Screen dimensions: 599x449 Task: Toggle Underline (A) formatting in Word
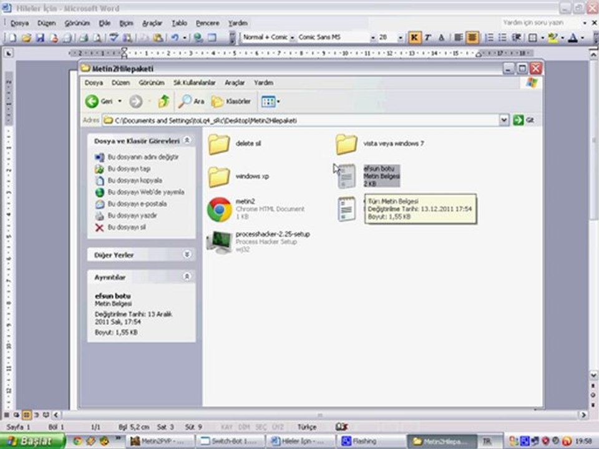(x=441, y=37)
